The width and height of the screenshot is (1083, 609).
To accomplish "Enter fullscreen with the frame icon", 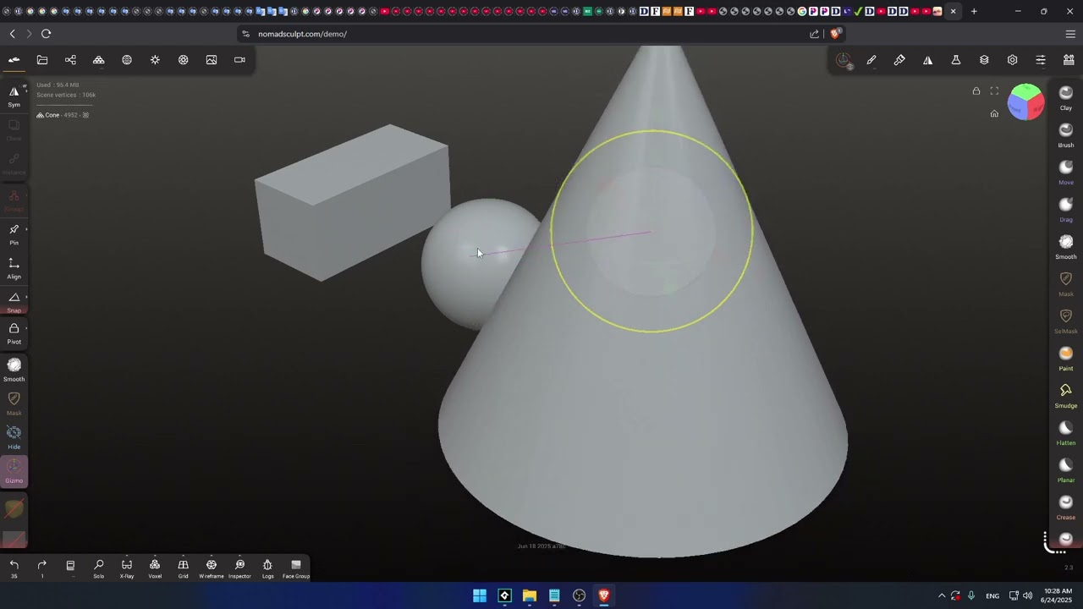I will (x=994, y=91).
